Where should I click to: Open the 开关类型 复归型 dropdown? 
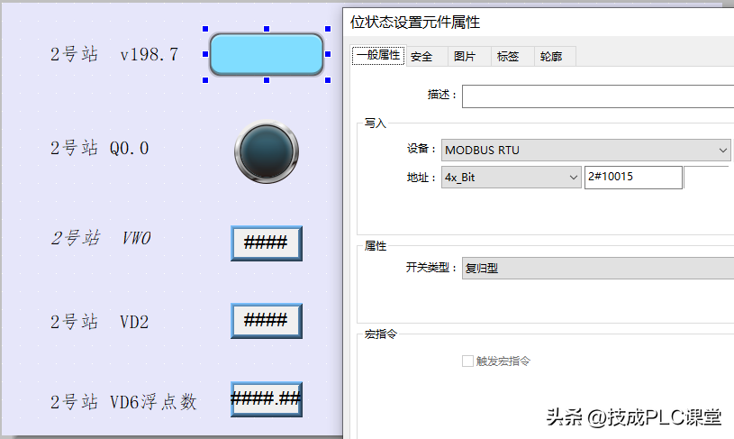click(x=596, y=268)
